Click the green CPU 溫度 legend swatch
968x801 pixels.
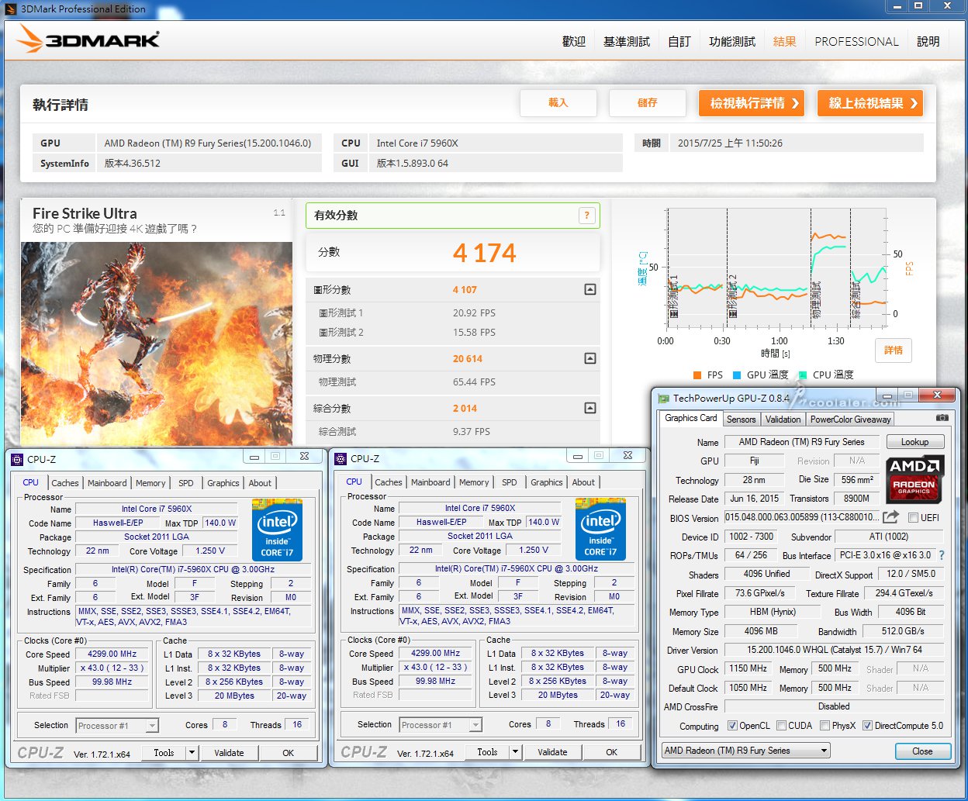pos(803,375)
